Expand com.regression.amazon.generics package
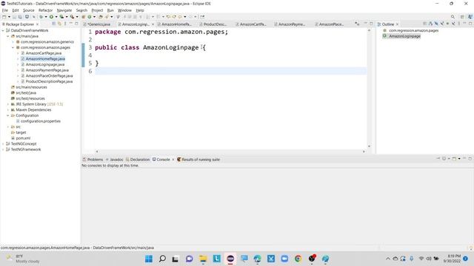This screenshot has height=266, width=474. [13, 42]
